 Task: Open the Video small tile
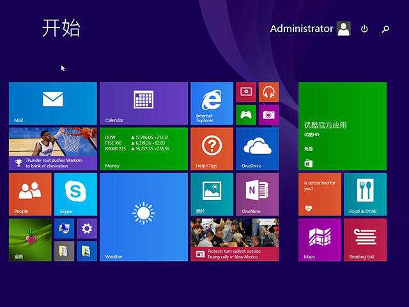click(246, 92)
